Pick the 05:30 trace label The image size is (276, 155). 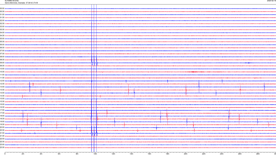[2, 42]
